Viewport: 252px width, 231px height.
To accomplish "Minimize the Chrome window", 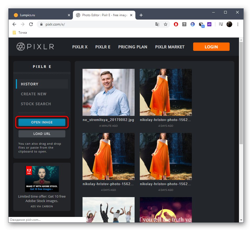I will 213,12.
